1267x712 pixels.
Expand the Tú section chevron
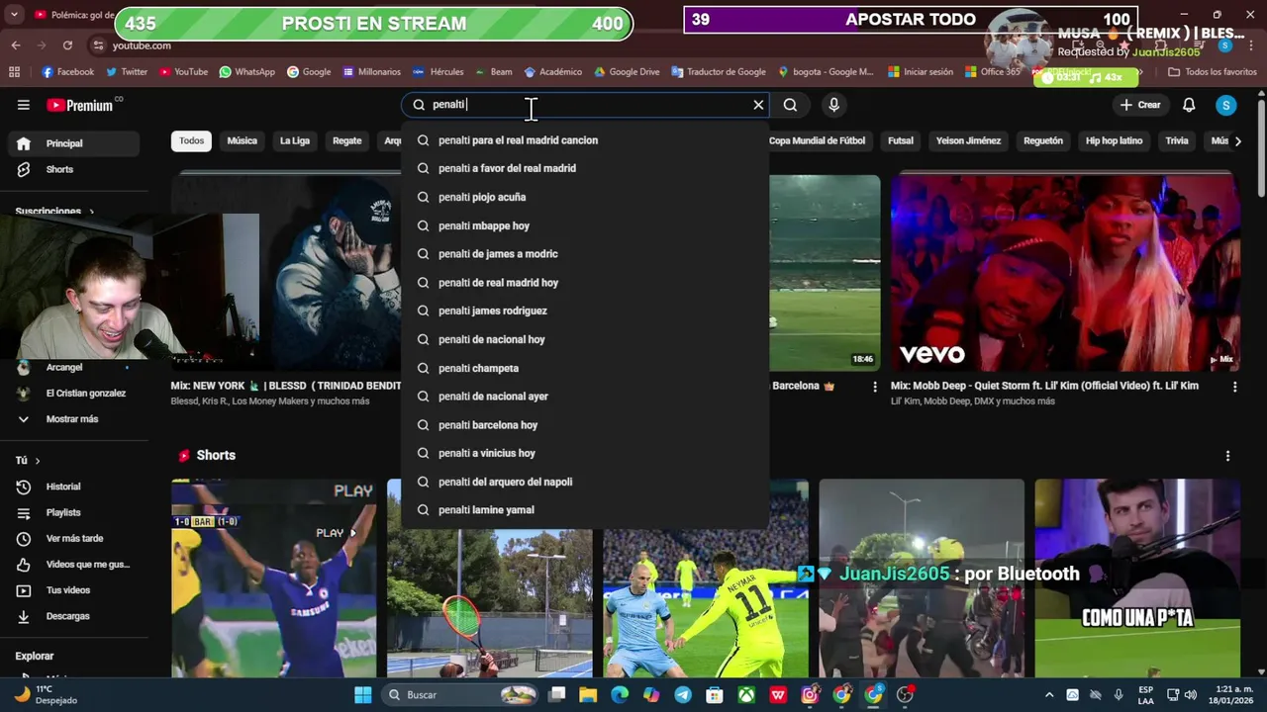pyautogui.click(x=38, y=461)
